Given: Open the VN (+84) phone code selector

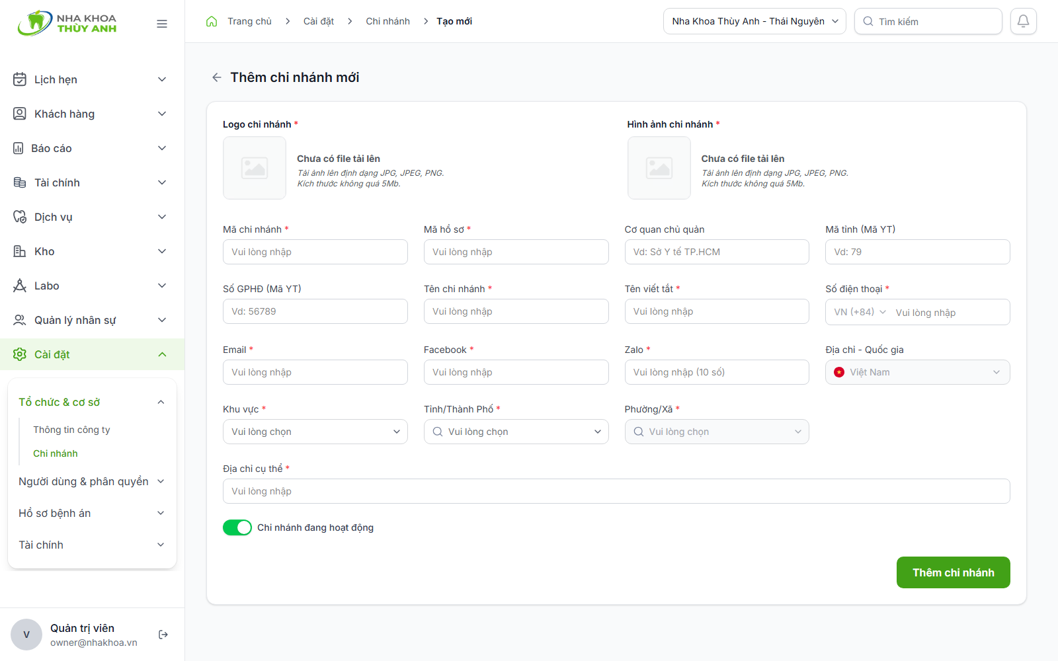Looking at the screenshot, I should pyautogui.click(x=860, y=312).
